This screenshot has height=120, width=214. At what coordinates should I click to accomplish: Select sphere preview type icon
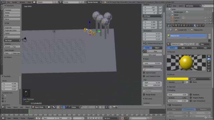209,59
